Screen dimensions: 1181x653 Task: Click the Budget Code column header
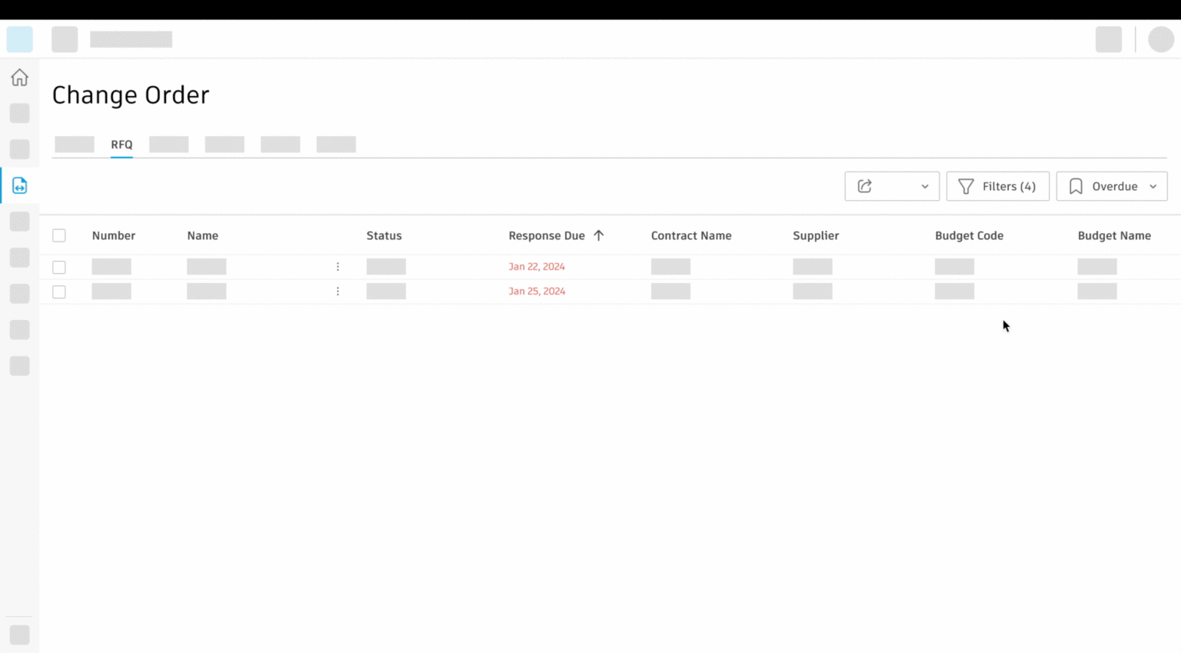click(x=969, y=235)
